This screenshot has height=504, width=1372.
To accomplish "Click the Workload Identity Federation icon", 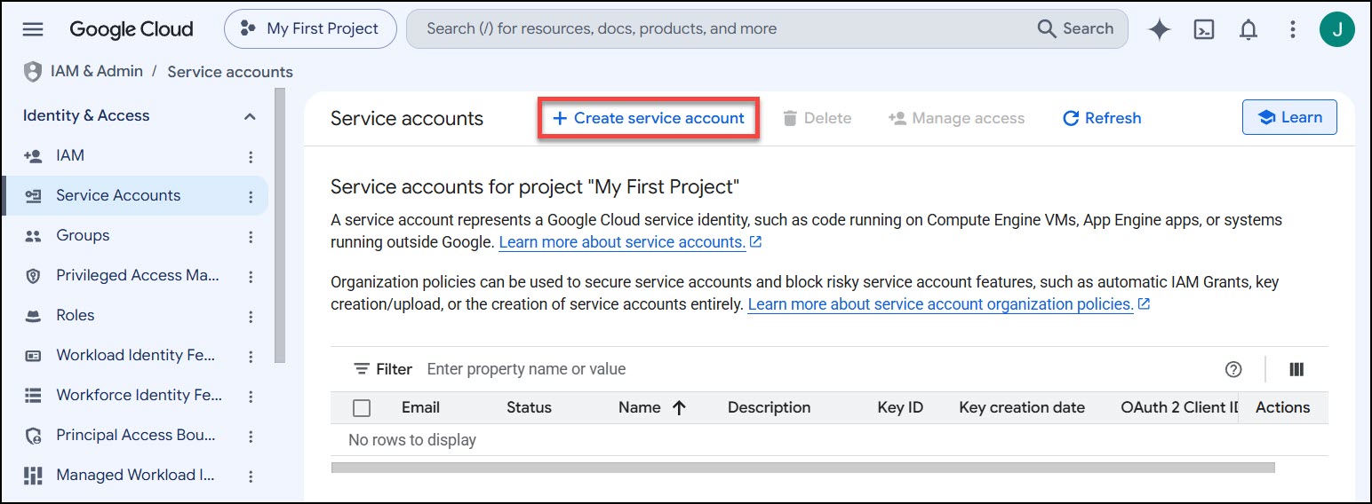I will (33, 356).
